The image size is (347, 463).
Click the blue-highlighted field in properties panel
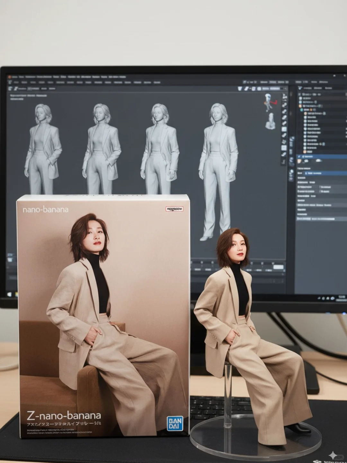pos(325,173)
